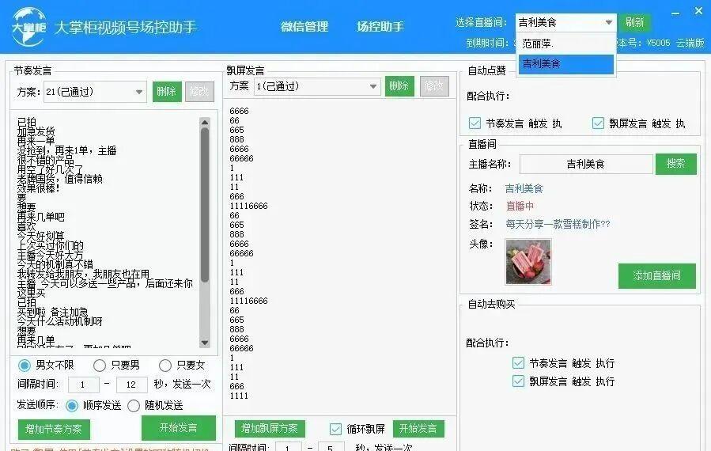The image size is (711, 451).
Task: Click the 主播名称 input field
Action: coord(586,165)
